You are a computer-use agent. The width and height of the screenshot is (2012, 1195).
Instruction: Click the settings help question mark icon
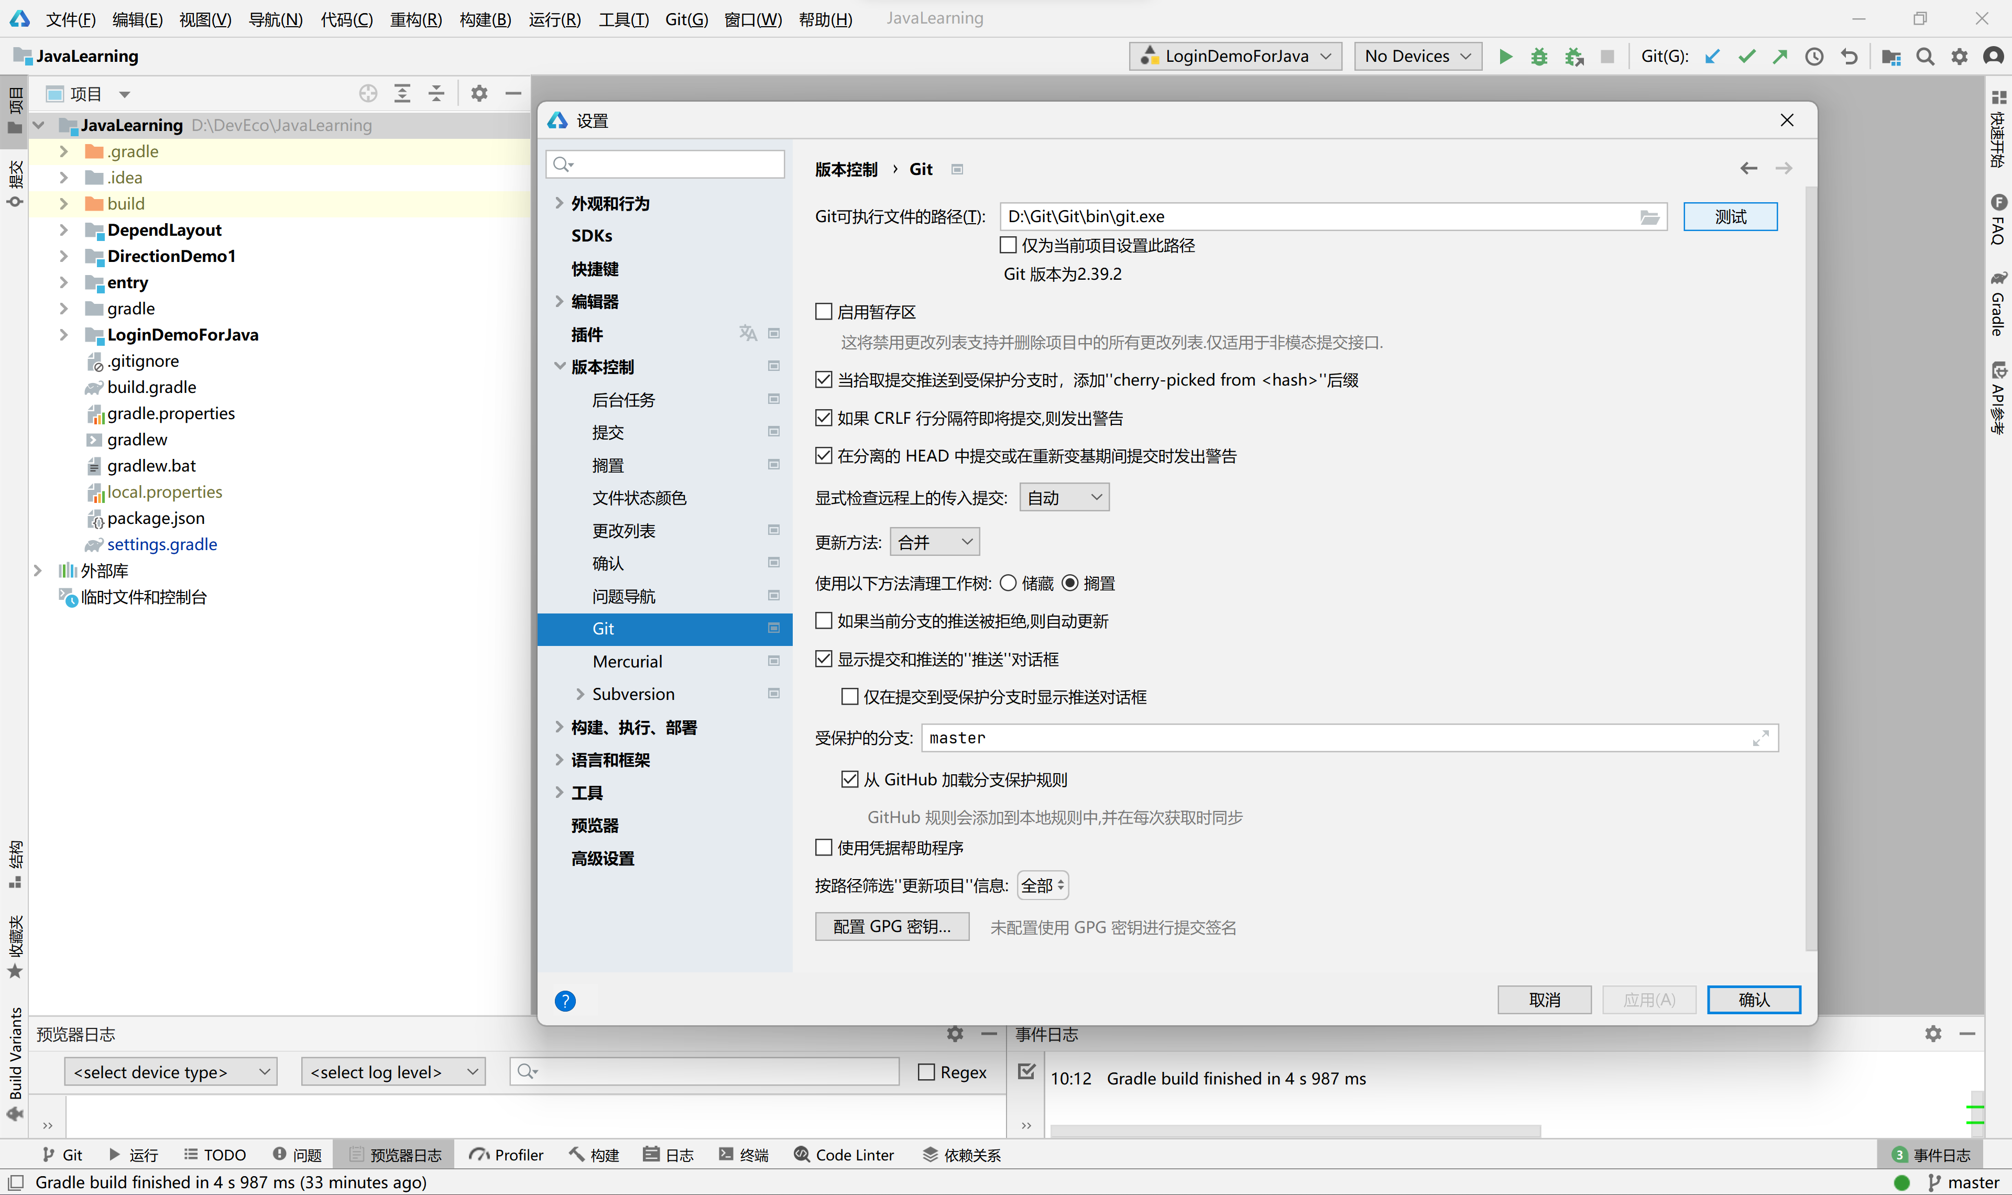coord(565,1000)
